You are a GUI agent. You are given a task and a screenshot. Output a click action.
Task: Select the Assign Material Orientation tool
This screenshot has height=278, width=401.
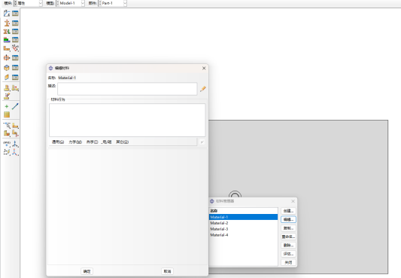coord(7,48)
